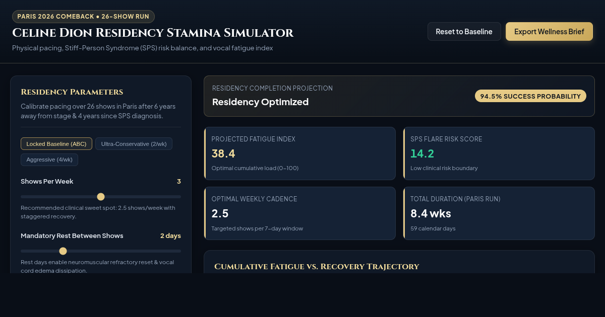The width and height of the screenshot is (605, 317).
Task: Click the "Residency Optimized" status text
Action: point(260,102)
